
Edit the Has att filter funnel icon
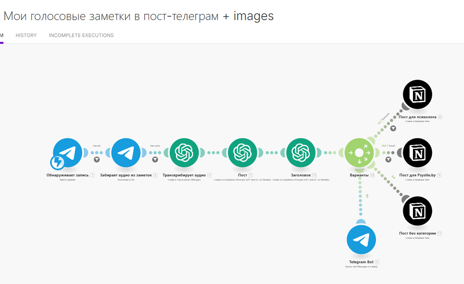click(x=97, y=159)
